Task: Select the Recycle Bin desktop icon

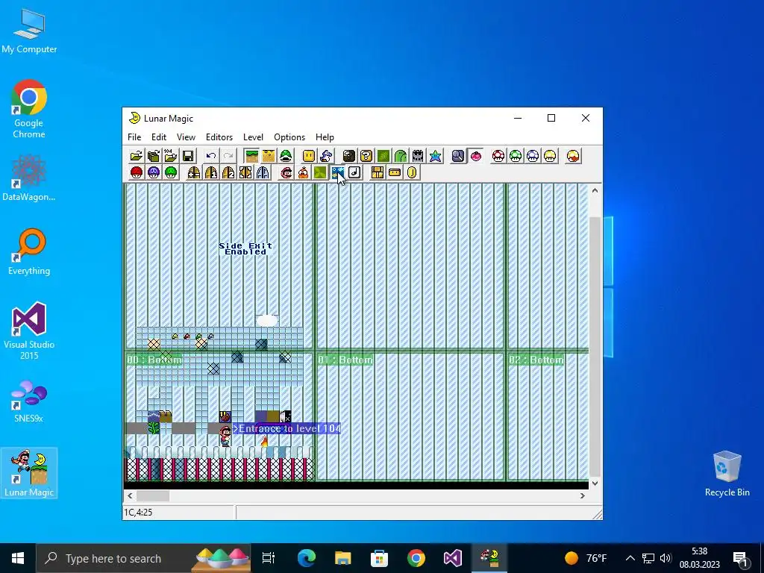Action: point(727,474)
